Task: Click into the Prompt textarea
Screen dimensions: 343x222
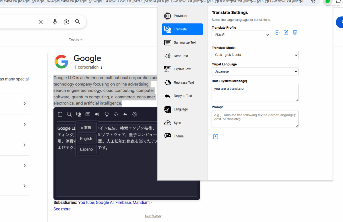Action: (x=255, y=119)
